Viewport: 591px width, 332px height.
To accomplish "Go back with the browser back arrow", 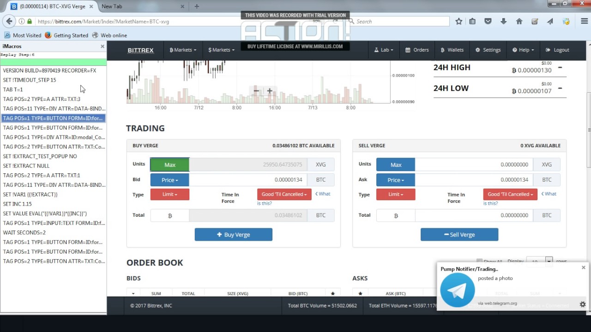I will (x=9, y=21).
